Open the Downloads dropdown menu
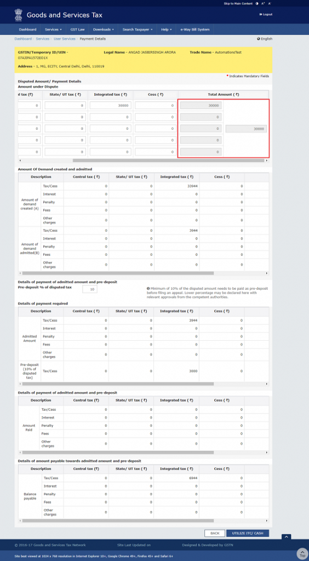The image size is (309, 561). [104, 30]
